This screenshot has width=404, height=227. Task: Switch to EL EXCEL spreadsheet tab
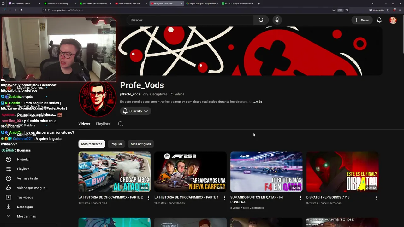(x=237, y=3)
